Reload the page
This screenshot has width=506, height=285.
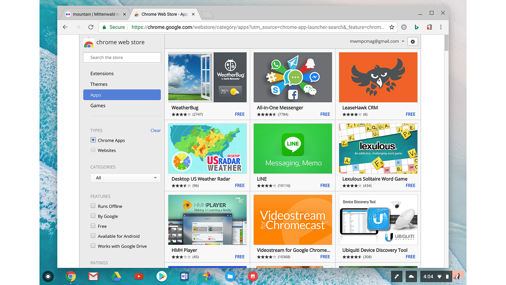90,27
